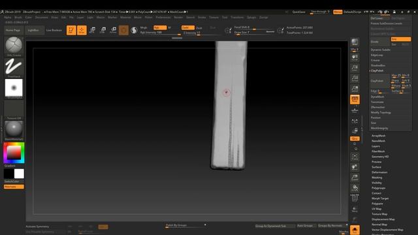Select the Draw mode icon

pos(82,30)
